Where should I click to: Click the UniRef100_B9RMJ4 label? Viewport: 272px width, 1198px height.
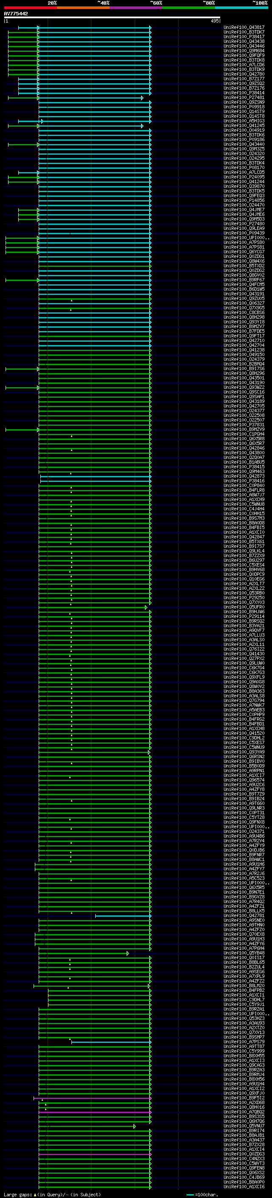pyautogui.click(x=244, y=1074)
